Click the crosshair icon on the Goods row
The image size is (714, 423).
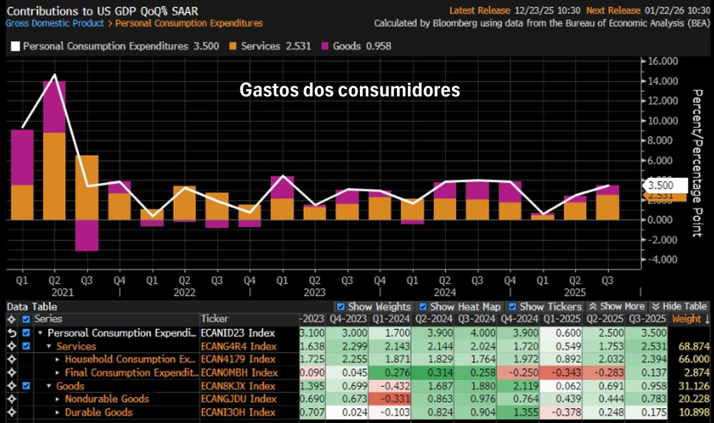10,386
